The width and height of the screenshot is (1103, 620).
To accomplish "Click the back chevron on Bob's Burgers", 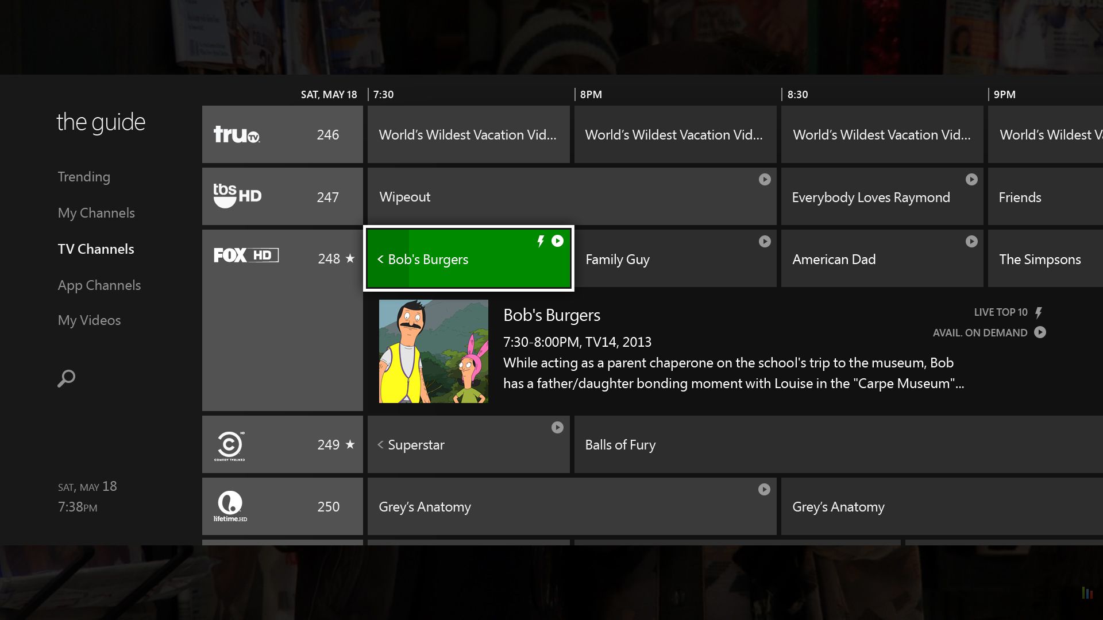I will [x=380, y=259].
